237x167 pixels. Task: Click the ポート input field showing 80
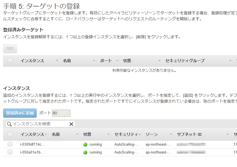(61, 113)
